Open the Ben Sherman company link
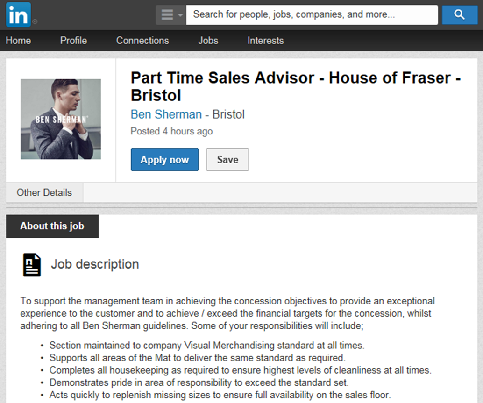This screenshot has width=483, height=403. [166, 114]
